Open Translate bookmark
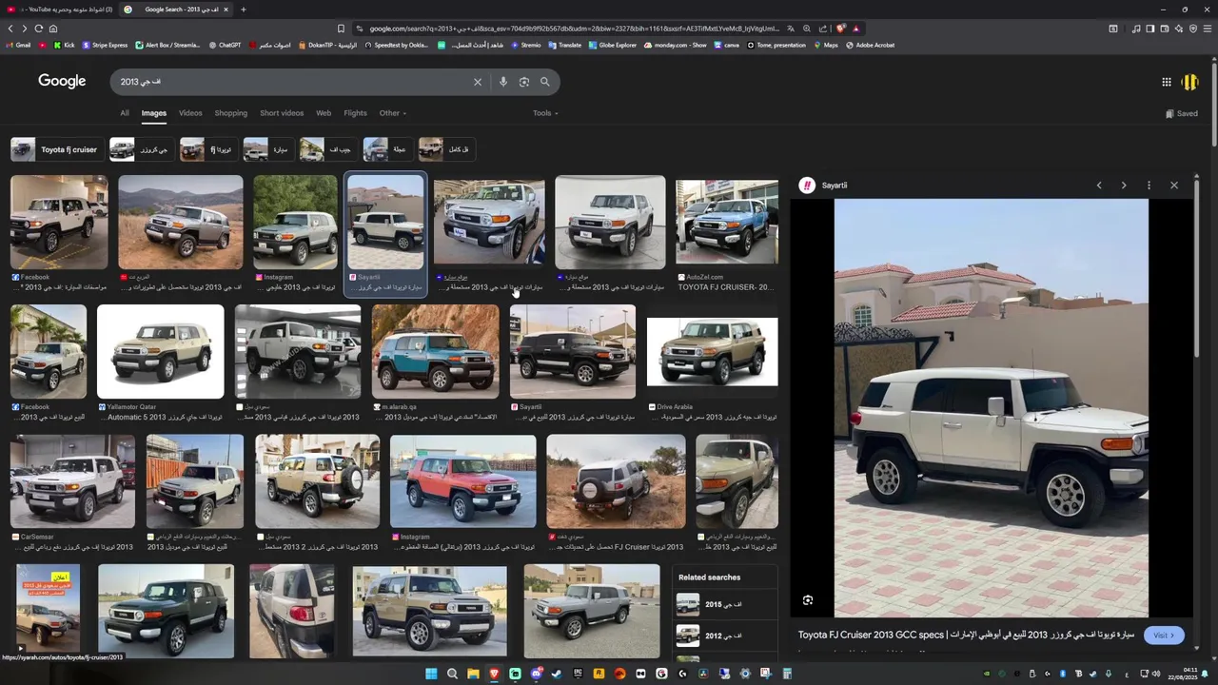The width and height of the screenshot is (1218, 685). coord(564,45)
